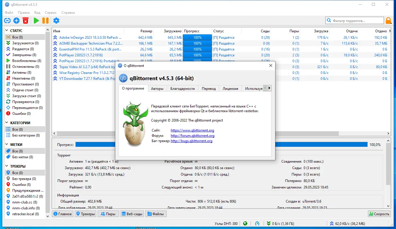Open the Сервис menu
This screenshot has width=396, height=229.
click(51, 13)
